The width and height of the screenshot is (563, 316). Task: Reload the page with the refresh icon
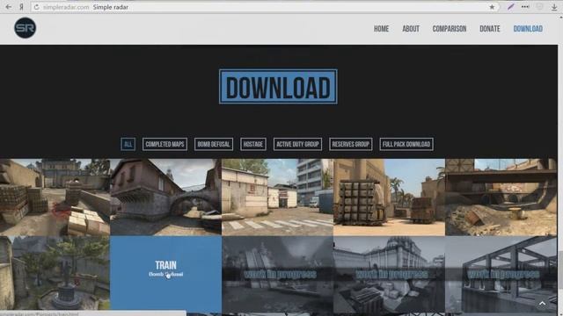click(x=37, y=7)
